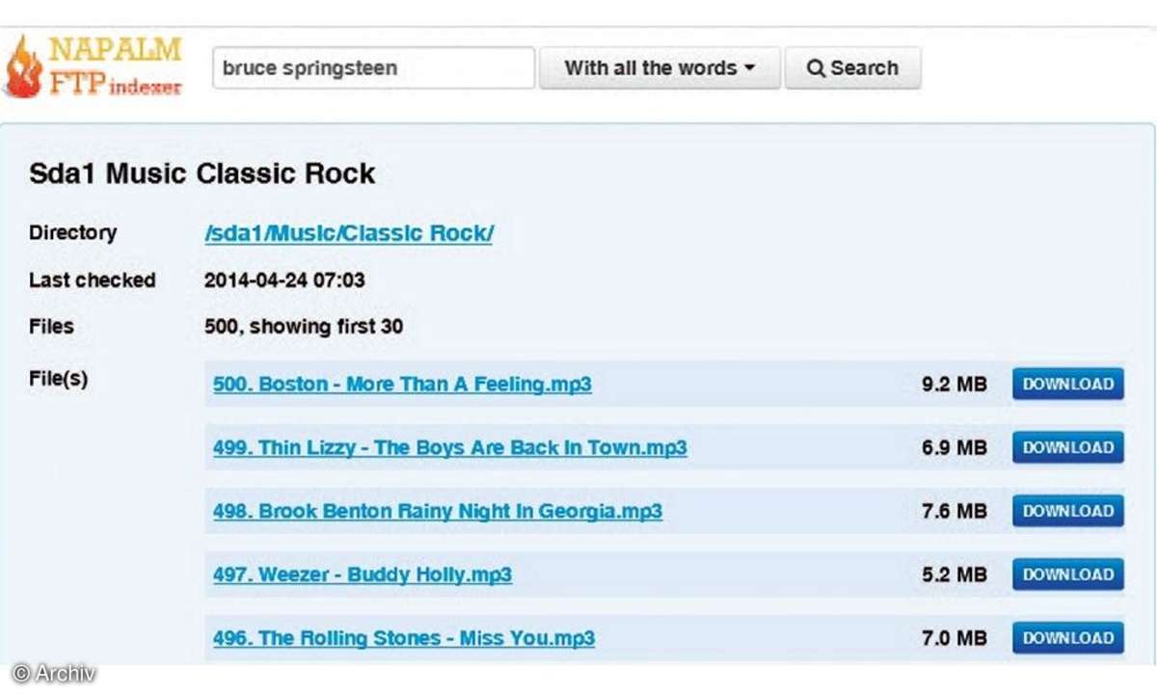This screenshot has height=694, width=1157.
Task: Select the last checked date 2014-04-24 07:03
Action: (284, 280)
